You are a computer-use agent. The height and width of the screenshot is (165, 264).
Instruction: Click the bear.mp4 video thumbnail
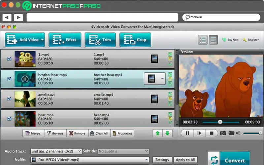(25, 119)
